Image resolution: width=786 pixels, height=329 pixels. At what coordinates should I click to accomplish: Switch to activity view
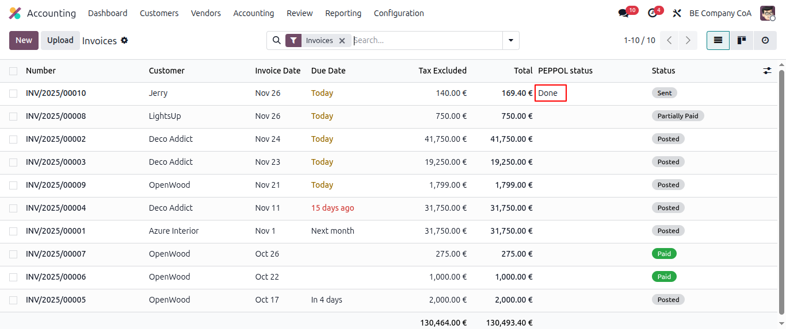click(x=765, y=40)
